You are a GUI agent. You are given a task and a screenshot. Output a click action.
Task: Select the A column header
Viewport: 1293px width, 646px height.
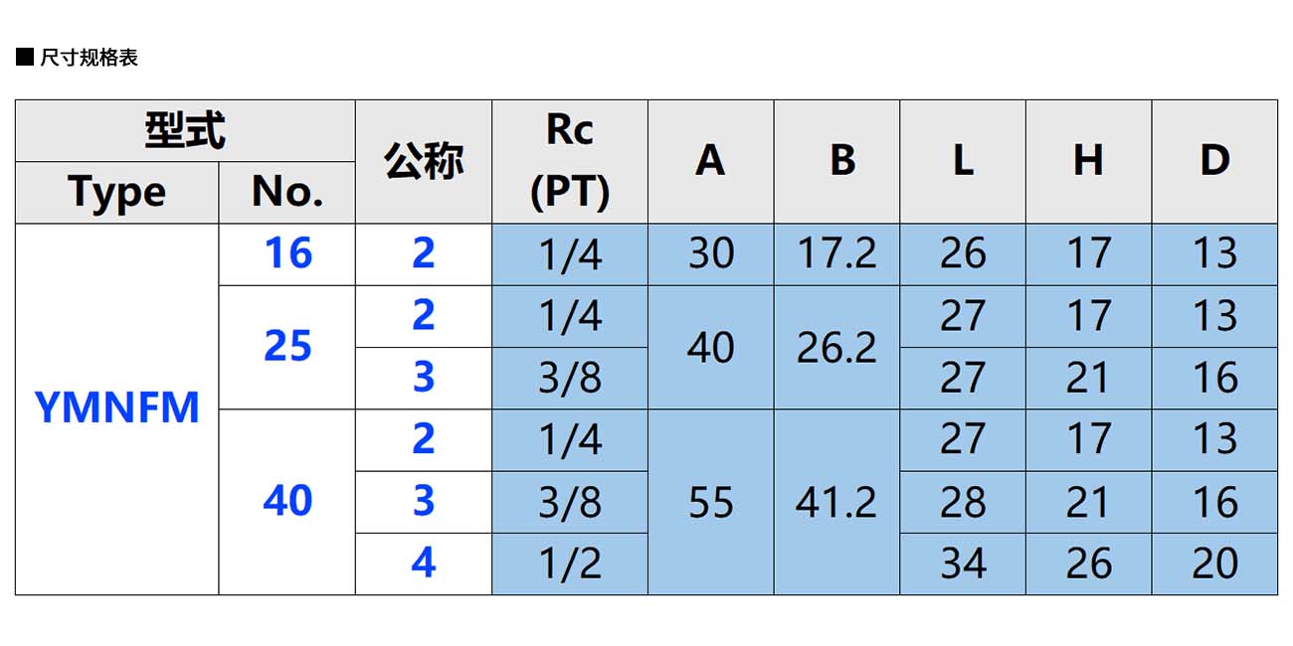pyautogui.click(x=710, y=161)
